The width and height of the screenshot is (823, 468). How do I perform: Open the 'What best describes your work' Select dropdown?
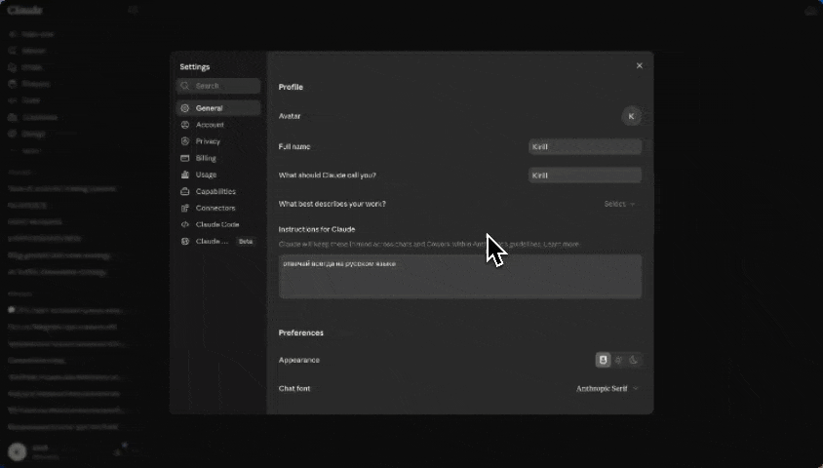[x=620, y=204]
